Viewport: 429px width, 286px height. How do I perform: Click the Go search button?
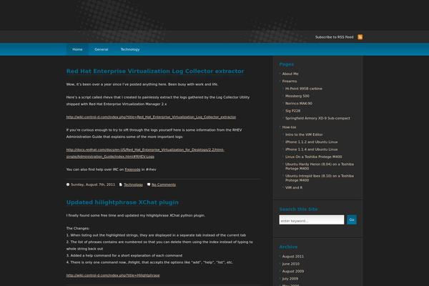352,220
